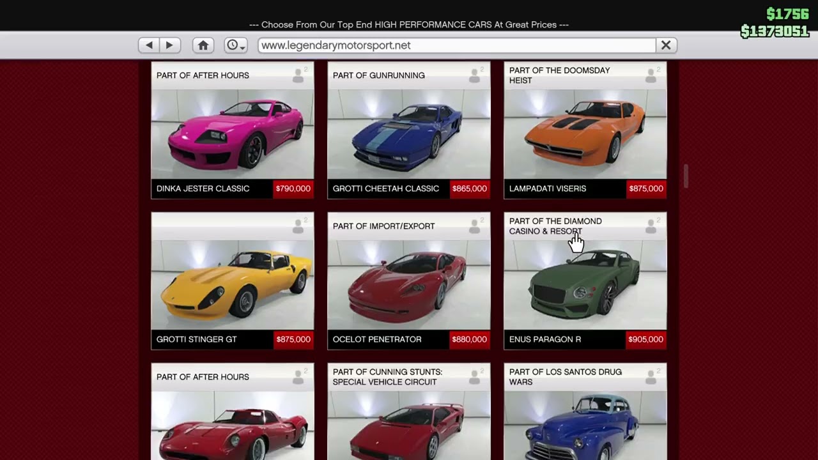Click player icon on Cunning Stunts card
The image size is (818, 460).
(x=475, y=377)
